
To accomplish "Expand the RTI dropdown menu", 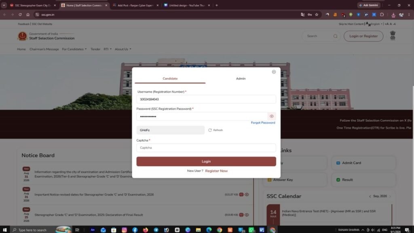I will [x=108, y=49].
